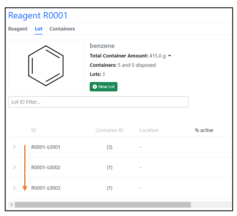237x216 pixels.
Task: Click the horizontal scrollbar thumb
Action: tap(103, 205)
